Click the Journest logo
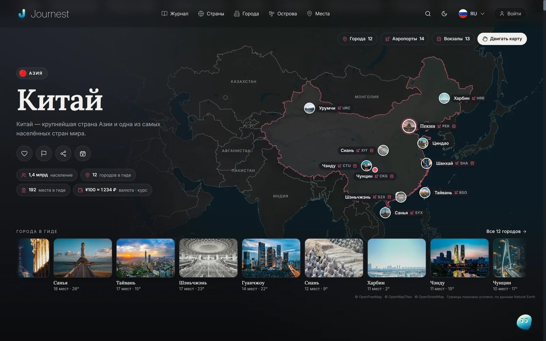Image resolution: width=546 pixels, height=341 pixels. pos(43,14)
